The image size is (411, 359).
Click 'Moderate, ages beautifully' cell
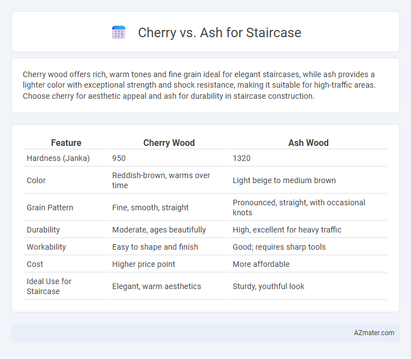159,230
